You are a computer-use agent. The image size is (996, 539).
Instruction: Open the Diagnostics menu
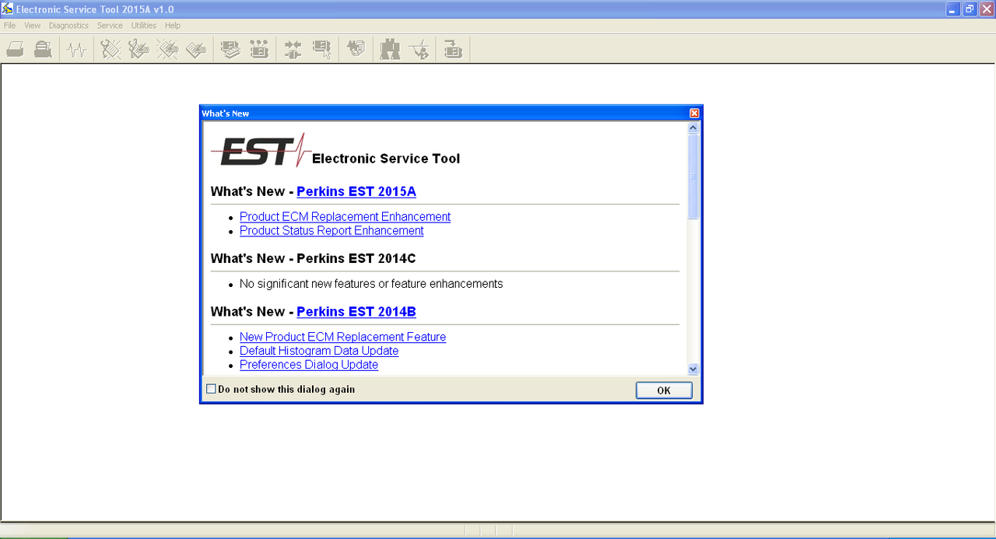point(68,26)
